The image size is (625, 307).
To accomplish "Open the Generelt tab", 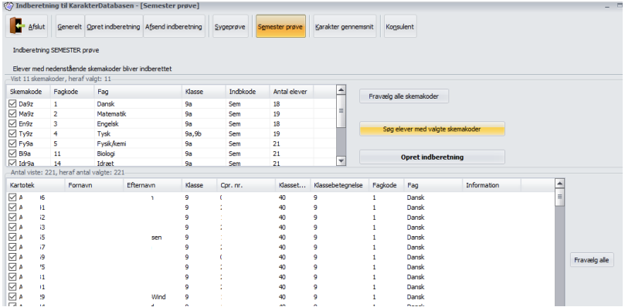I will (70, 27).
